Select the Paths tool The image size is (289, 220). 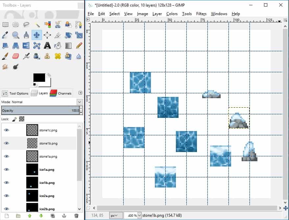[x=79, y=25]
